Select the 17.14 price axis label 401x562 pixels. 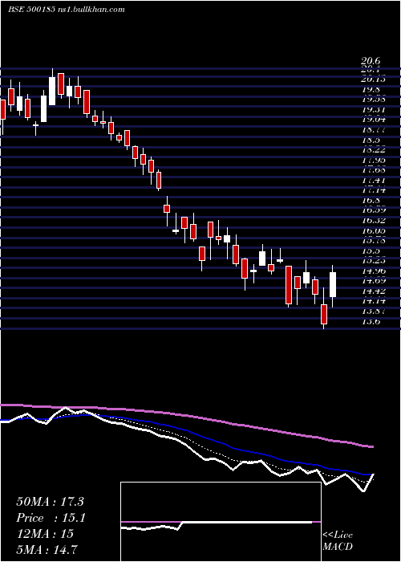click(x=375, y=190)
